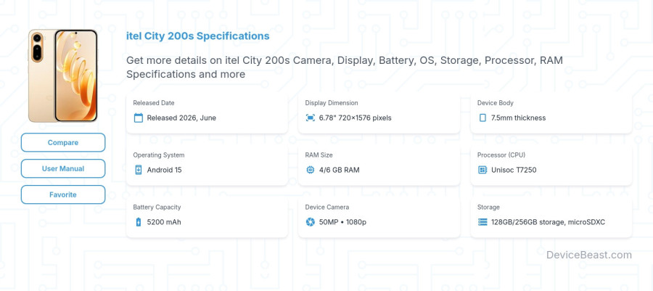This screenshot has width=653, height=291.
Task: Select the 50MP • 1080p value
Action: [x=342, y=222]
